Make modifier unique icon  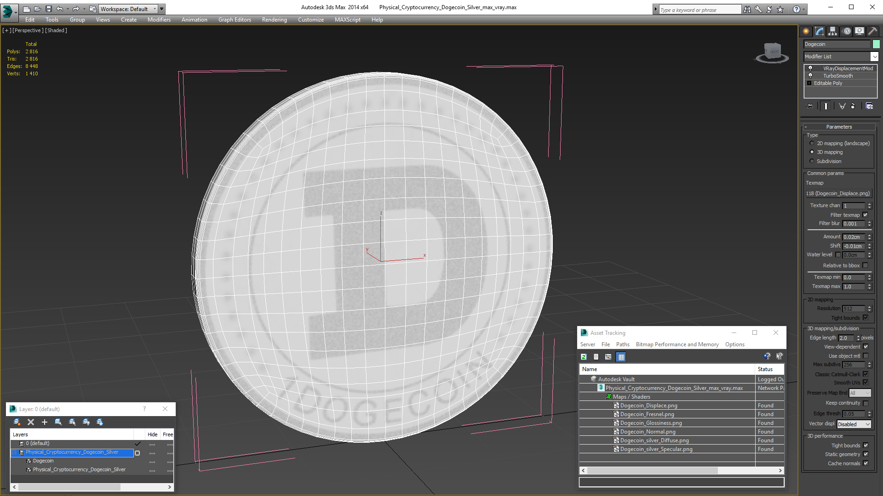pos(842,106)
